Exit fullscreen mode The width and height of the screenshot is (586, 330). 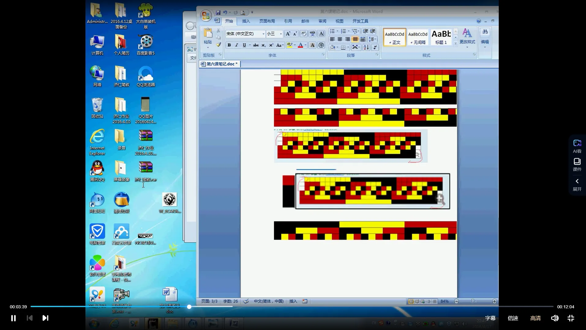571,318
